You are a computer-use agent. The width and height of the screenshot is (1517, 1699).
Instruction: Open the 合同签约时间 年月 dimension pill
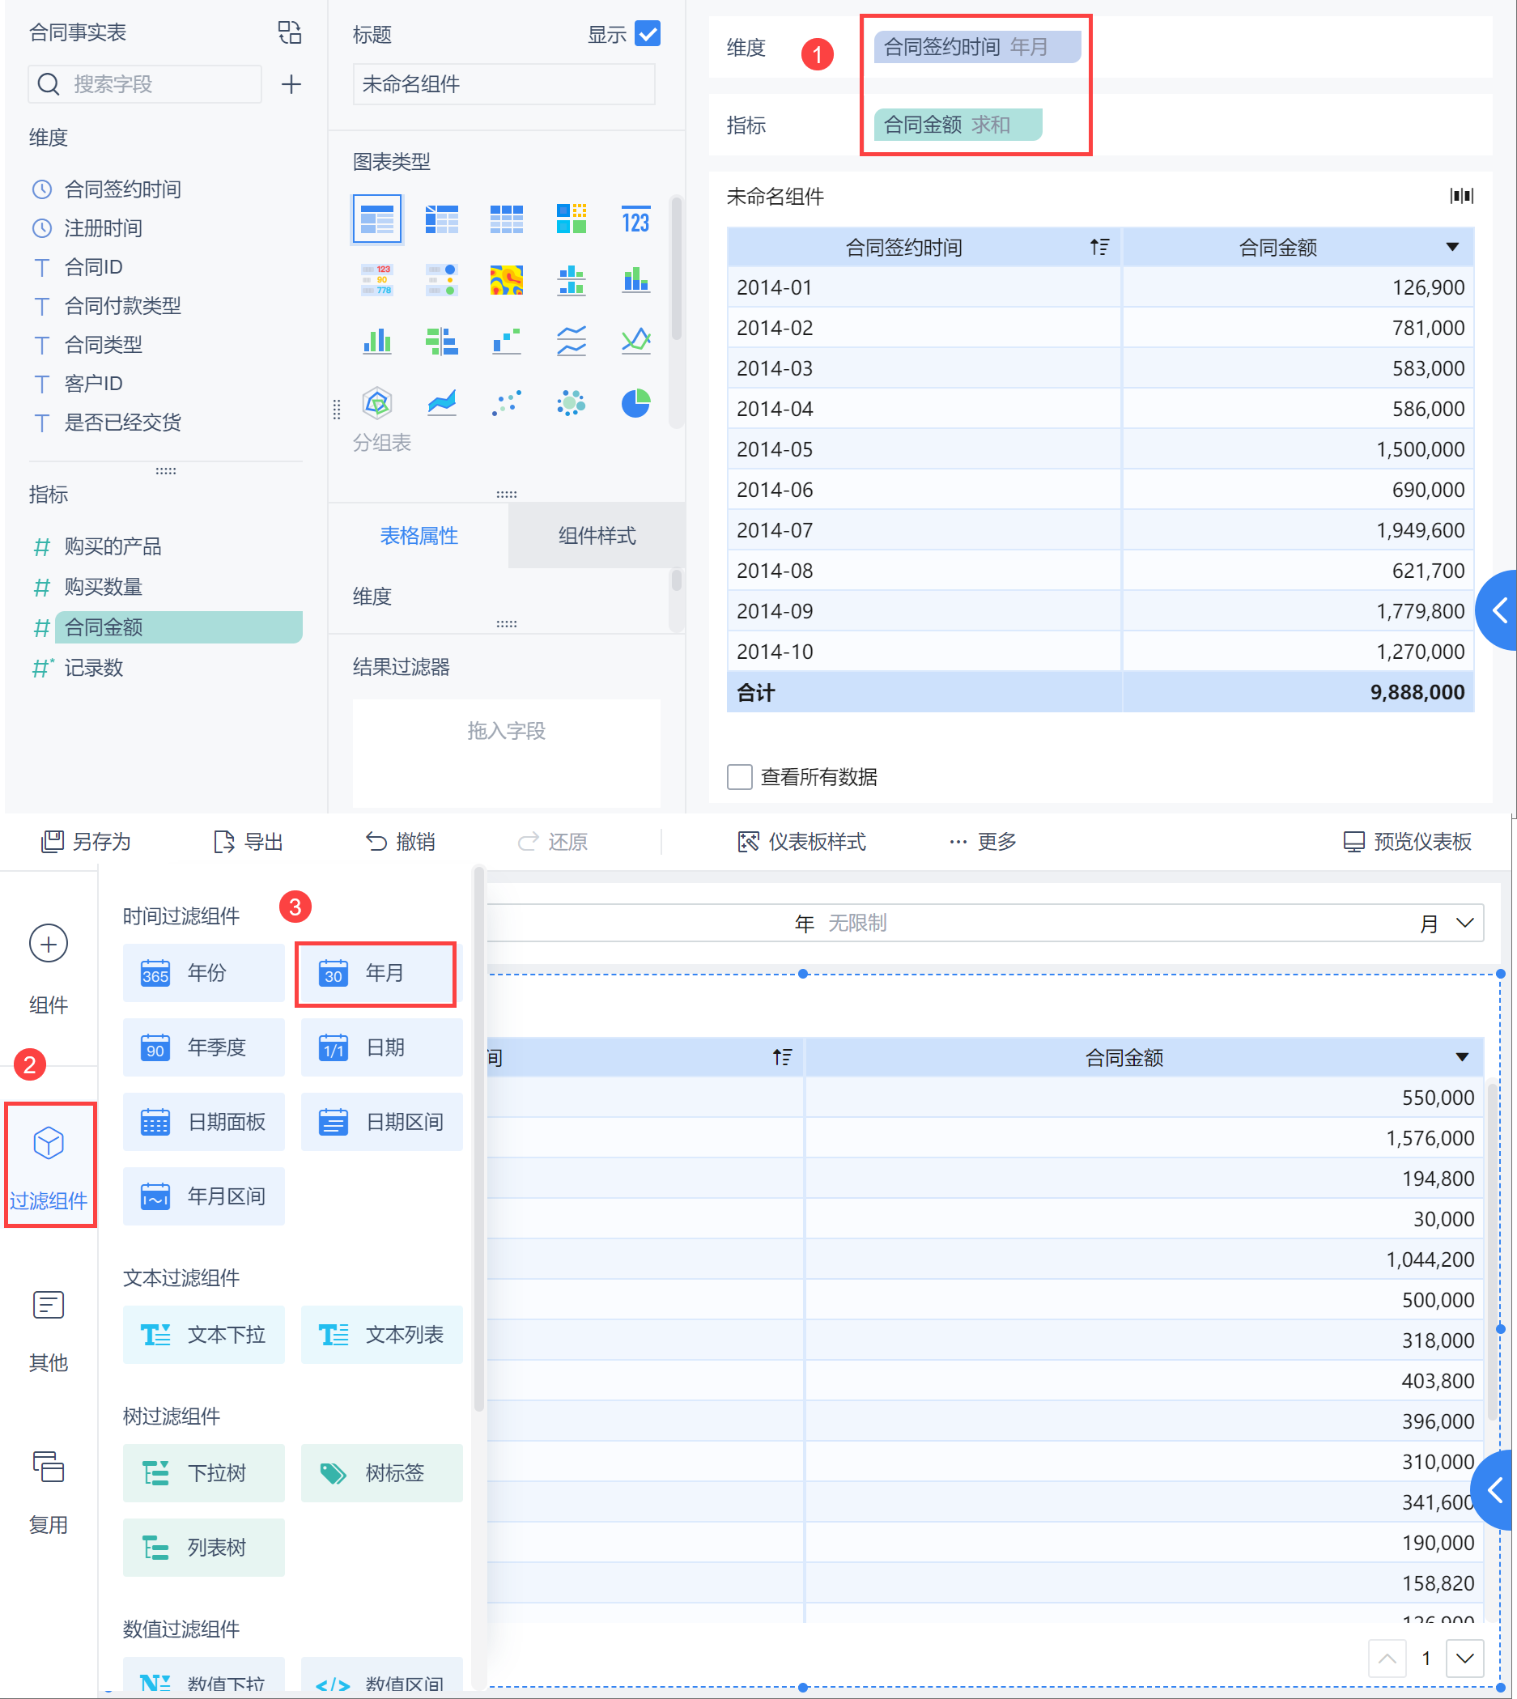[x=977, y=47]
